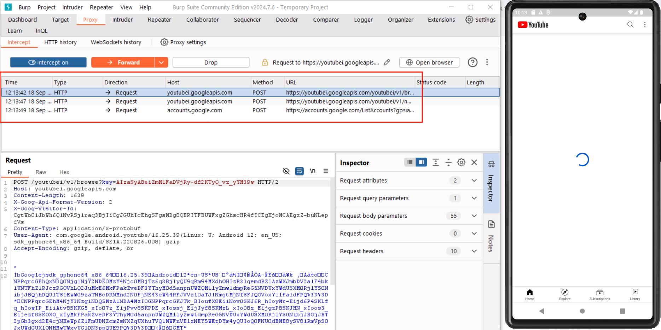
Task: Click the Open browser button
Action: point(429,63)
